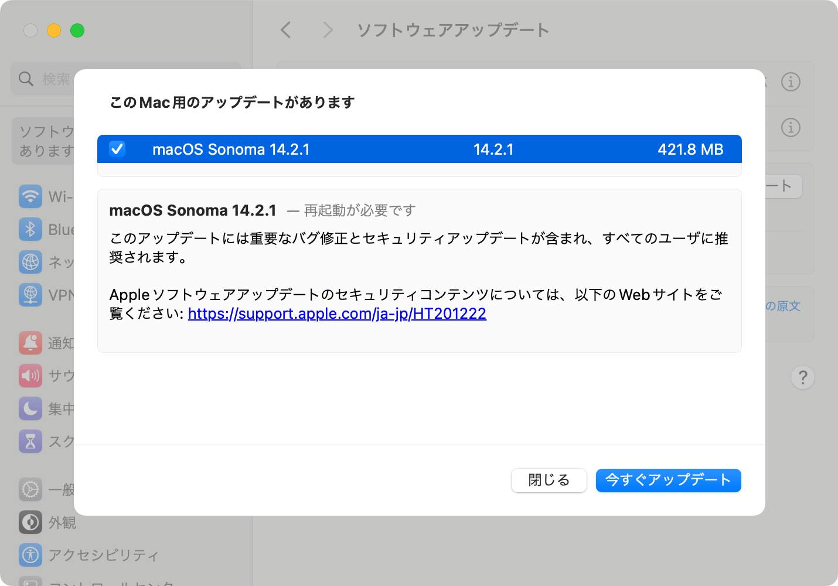
Task: Click the green zoom window button
Action: [x=77, y=30]
